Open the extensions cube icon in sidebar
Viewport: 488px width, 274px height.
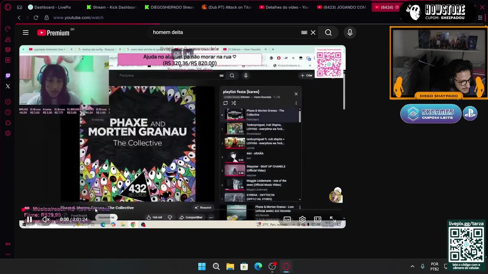(8, 123)
